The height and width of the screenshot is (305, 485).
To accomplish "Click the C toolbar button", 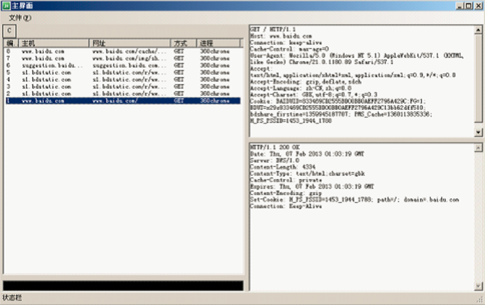I will 9,31.
